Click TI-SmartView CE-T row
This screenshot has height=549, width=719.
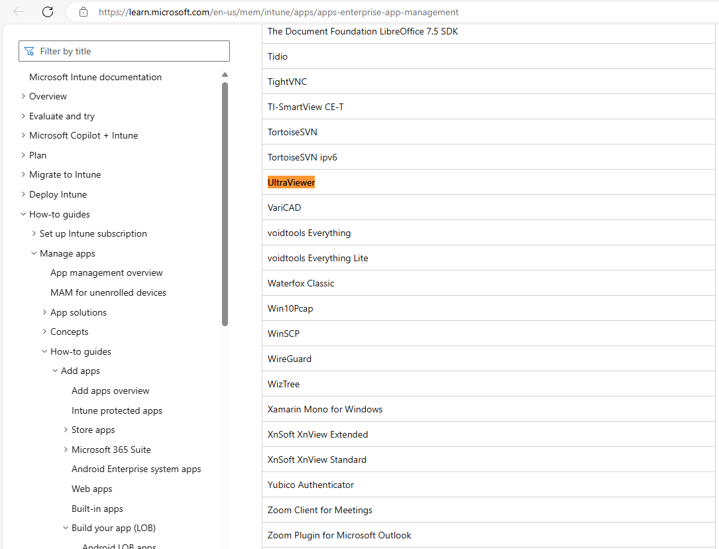(x=488, y=107)
